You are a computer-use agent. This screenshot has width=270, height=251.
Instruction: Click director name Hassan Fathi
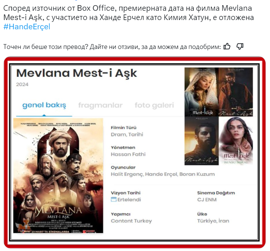[128, 154]
